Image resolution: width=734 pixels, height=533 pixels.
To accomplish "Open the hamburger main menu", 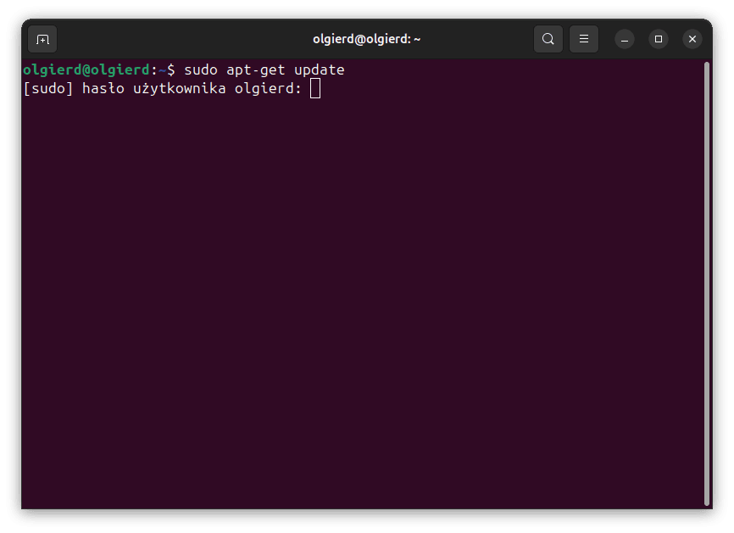I will click(584, 39).
